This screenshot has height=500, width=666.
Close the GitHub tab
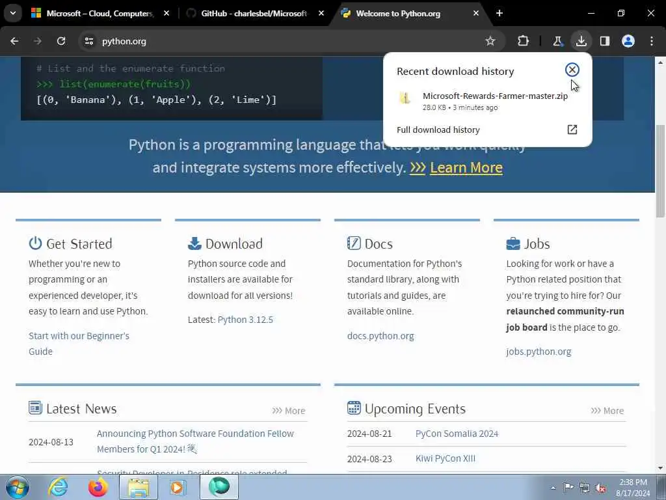[x=321, y=14]
